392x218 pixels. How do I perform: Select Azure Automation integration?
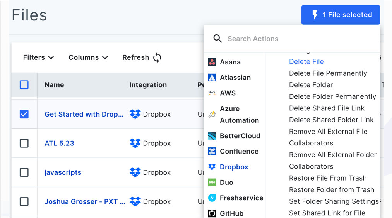[x=239, y=114]
